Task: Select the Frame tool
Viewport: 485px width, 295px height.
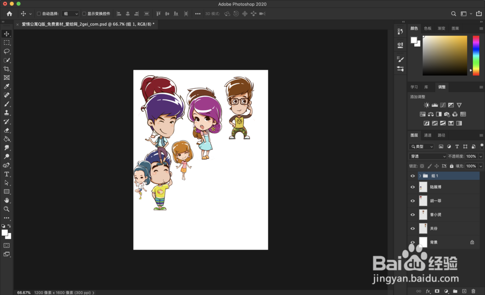Action: [6, 77]
